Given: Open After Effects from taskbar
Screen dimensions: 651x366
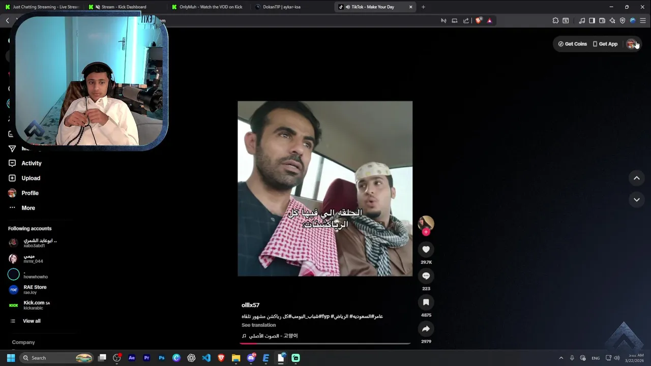Looking at the screenshot, I should tap(132, 358).
